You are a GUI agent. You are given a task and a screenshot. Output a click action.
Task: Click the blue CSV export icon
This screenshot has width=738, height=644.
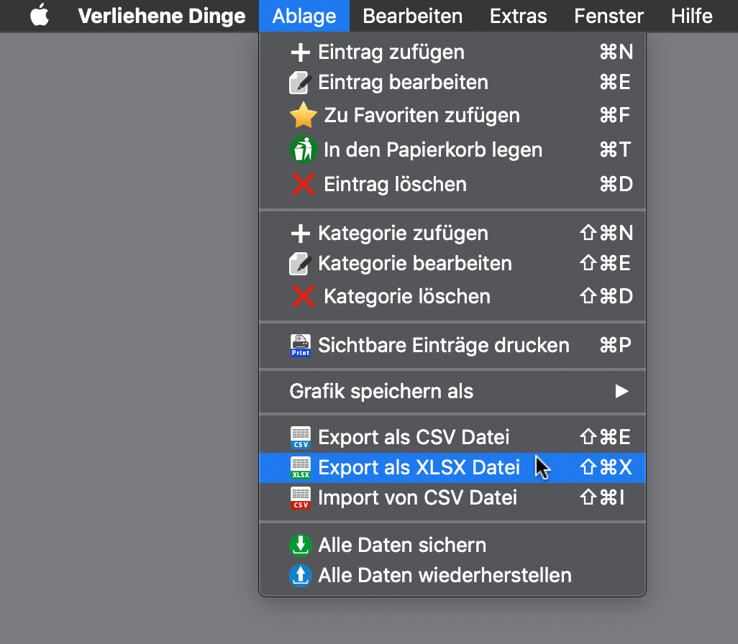(300, 437)
